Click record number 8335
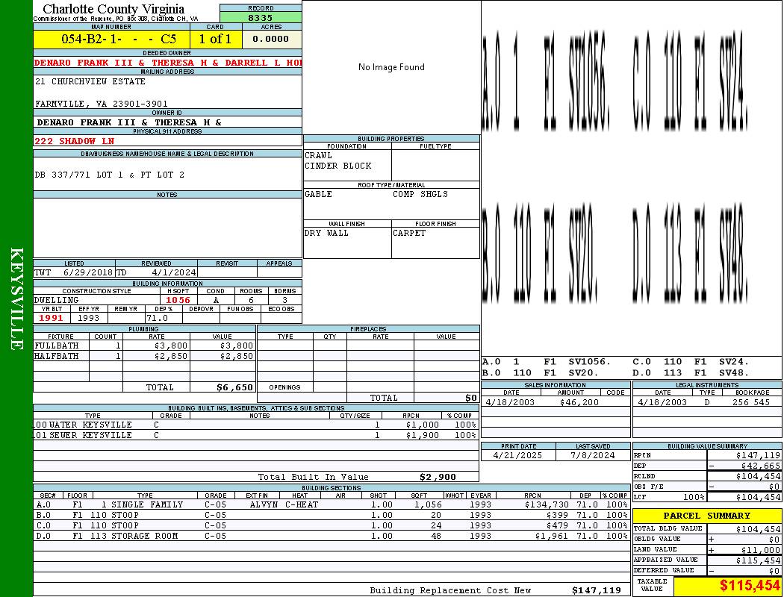The height and width of the screenshot is (597, 784). coord(261,17)
